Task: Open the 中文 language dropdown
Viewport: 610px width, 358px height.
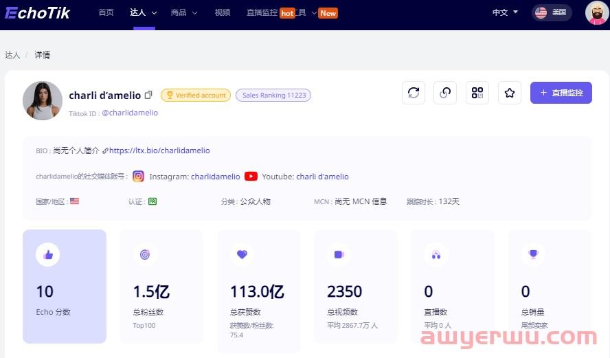Action: [x=505, y=12]
